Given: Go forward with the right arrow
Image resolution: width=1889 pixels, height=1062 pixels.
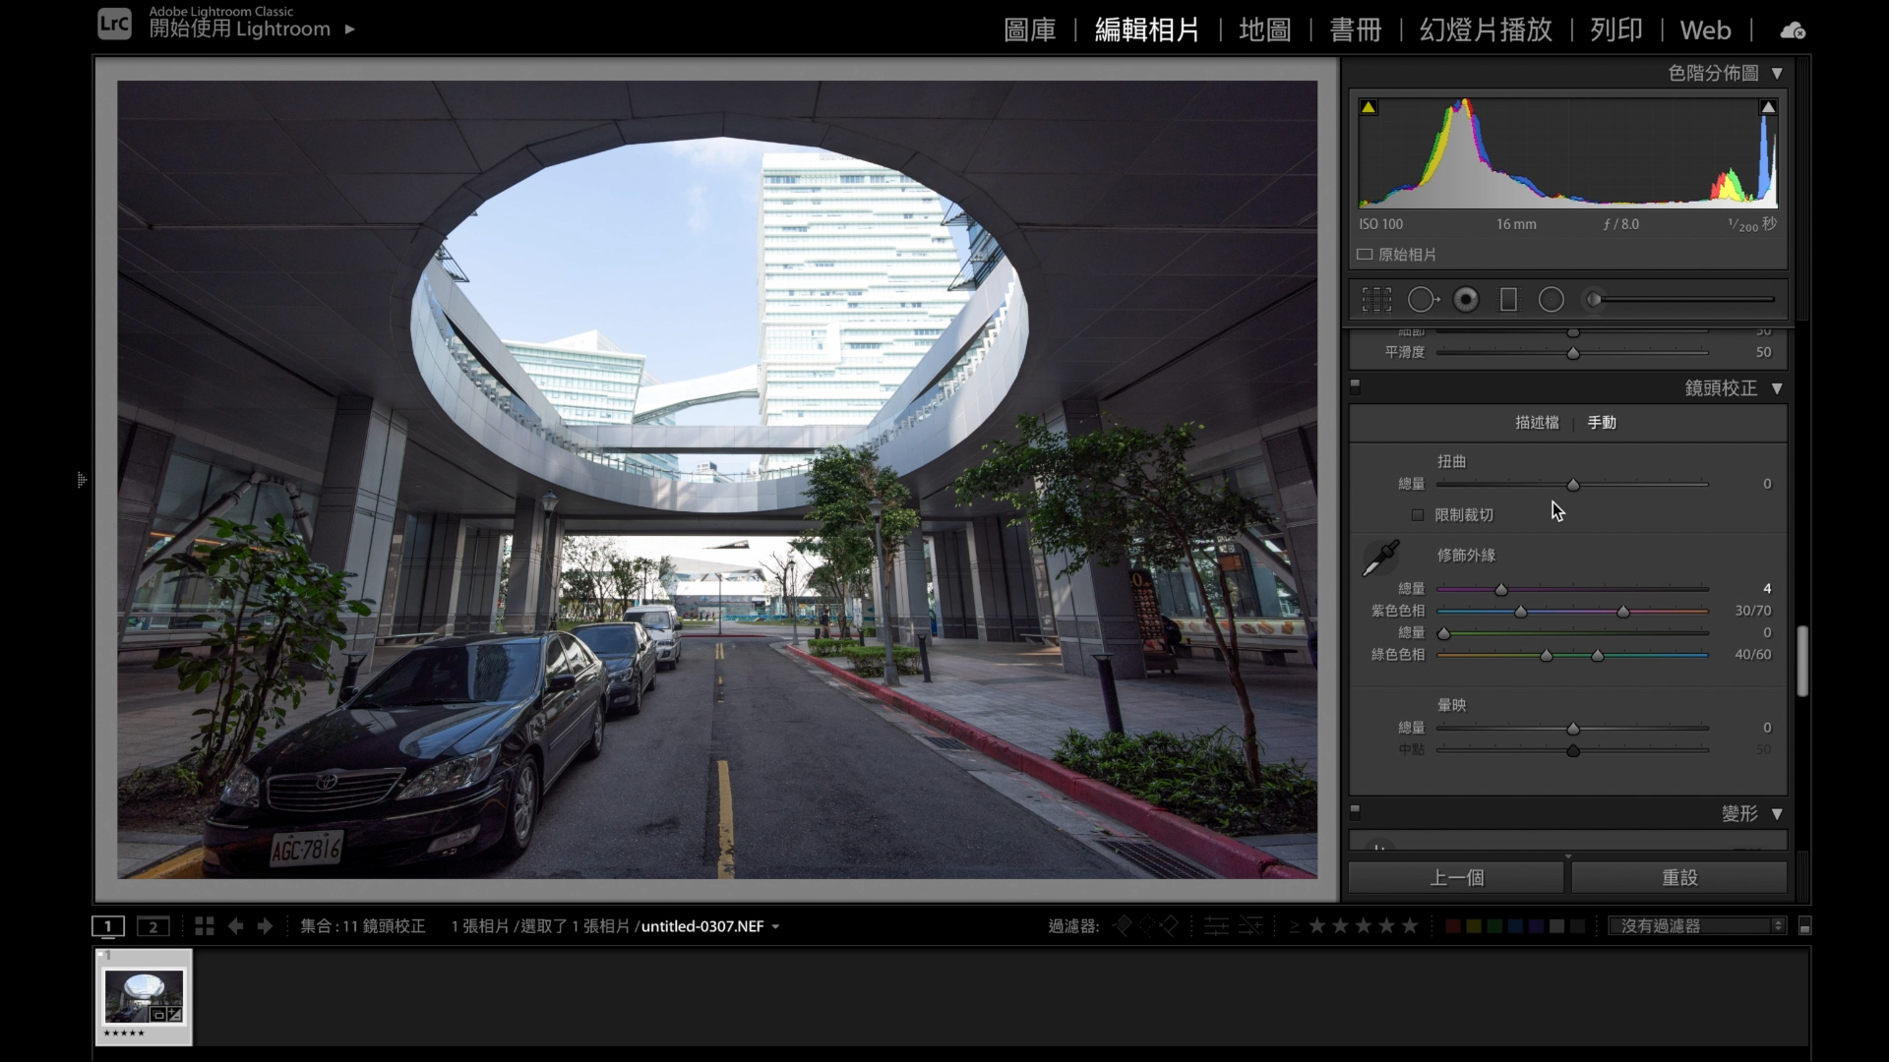Looking at the screenshot, I should pos(265,926).
